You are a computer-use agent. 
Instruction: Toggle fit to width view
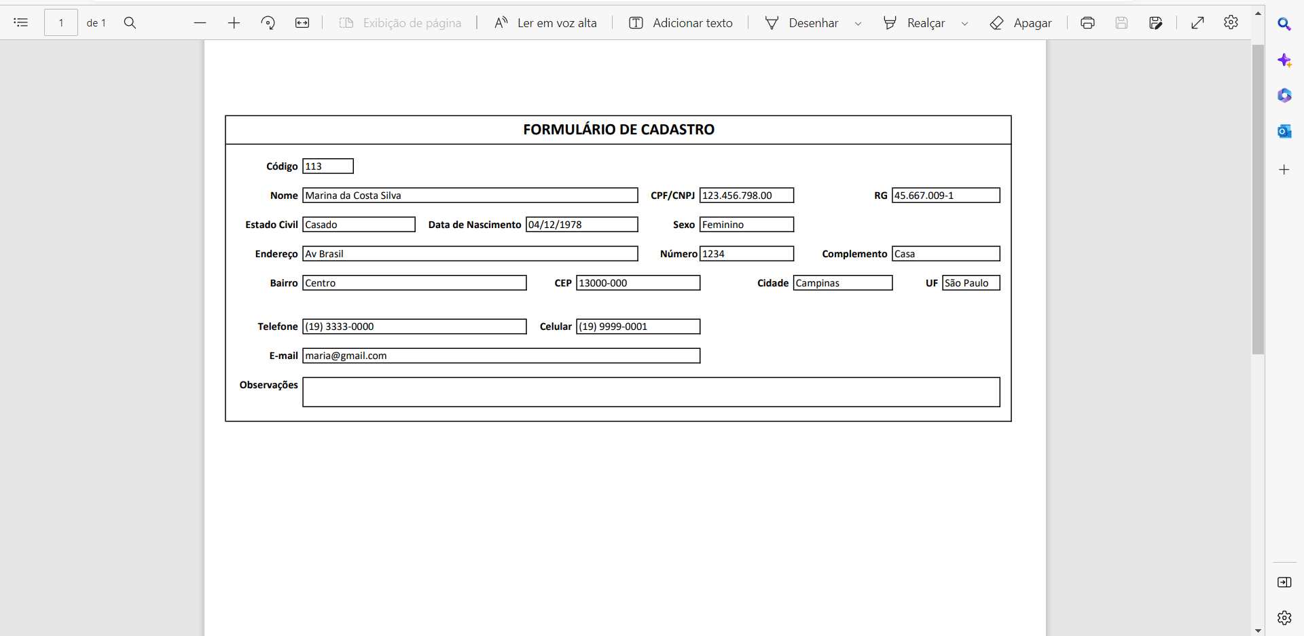302,22
